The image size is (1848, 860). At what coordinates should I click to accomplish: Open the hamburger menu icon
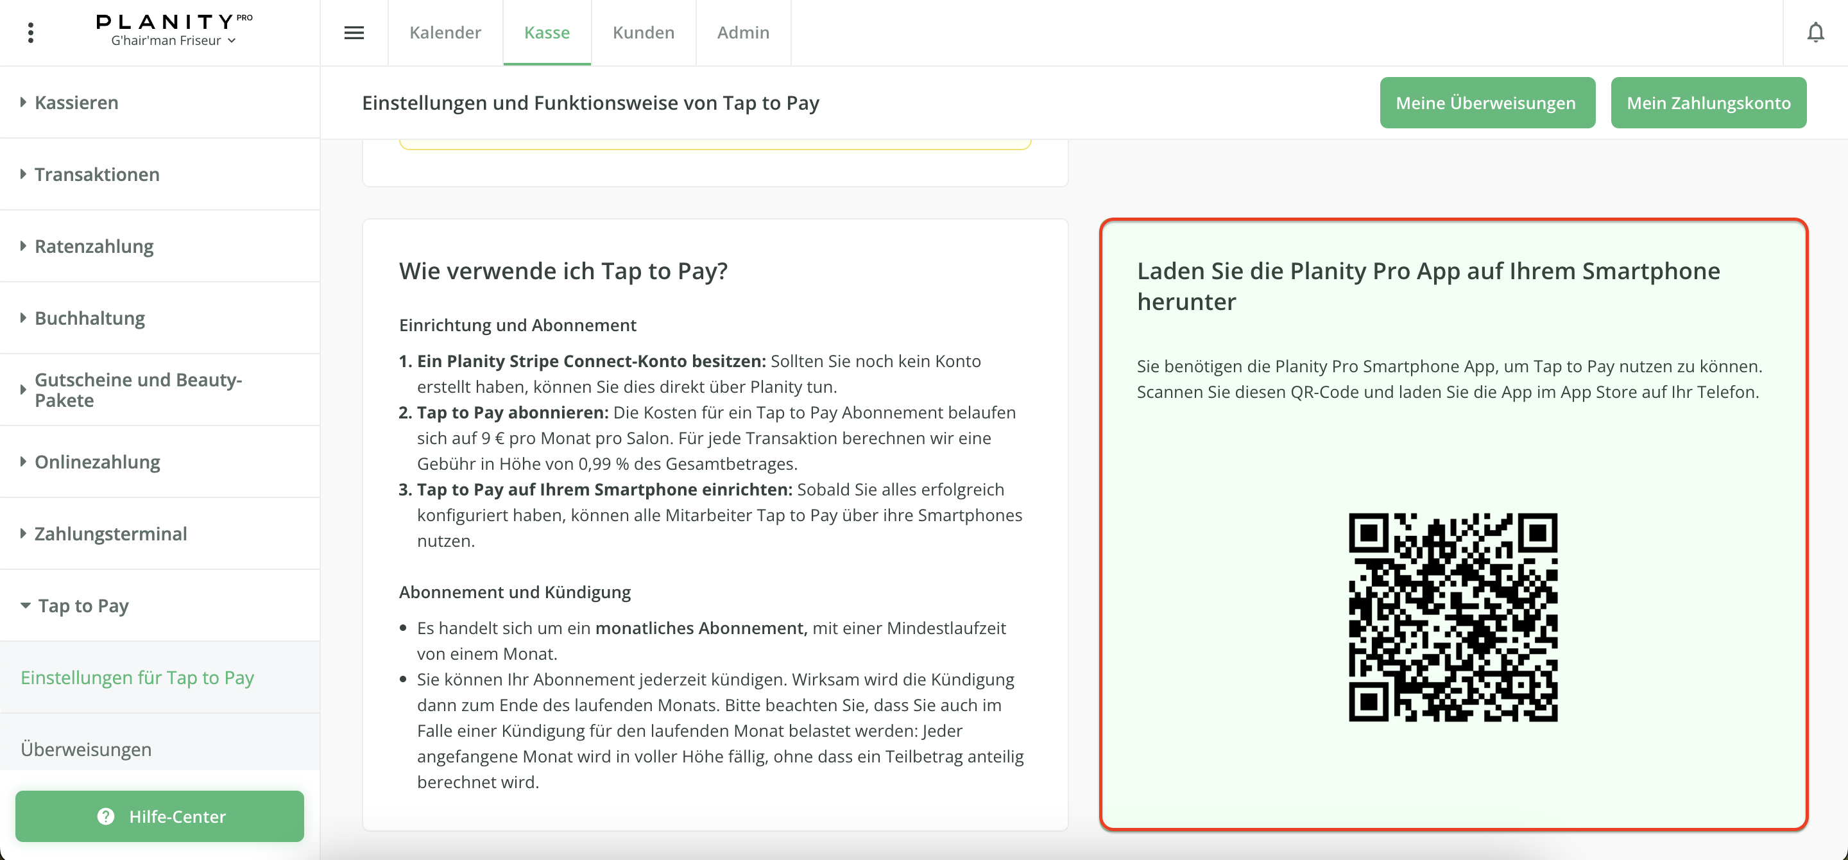click(354, 32)
